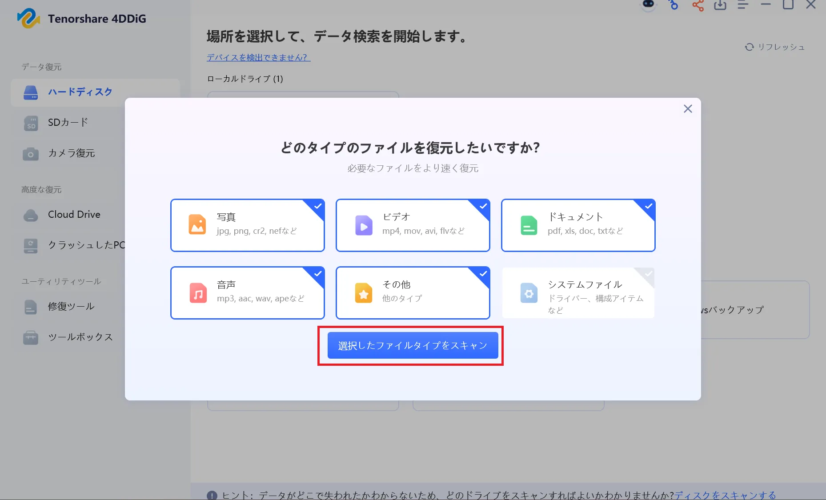Select the 修復ツール repair tool icon

(x=30, y=307)
